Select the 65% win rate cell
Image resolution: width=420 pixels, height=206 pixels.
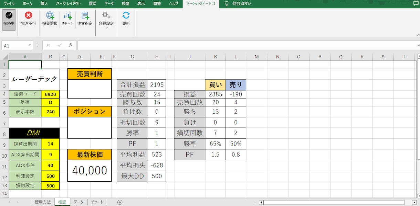click(x=216, y=144)
